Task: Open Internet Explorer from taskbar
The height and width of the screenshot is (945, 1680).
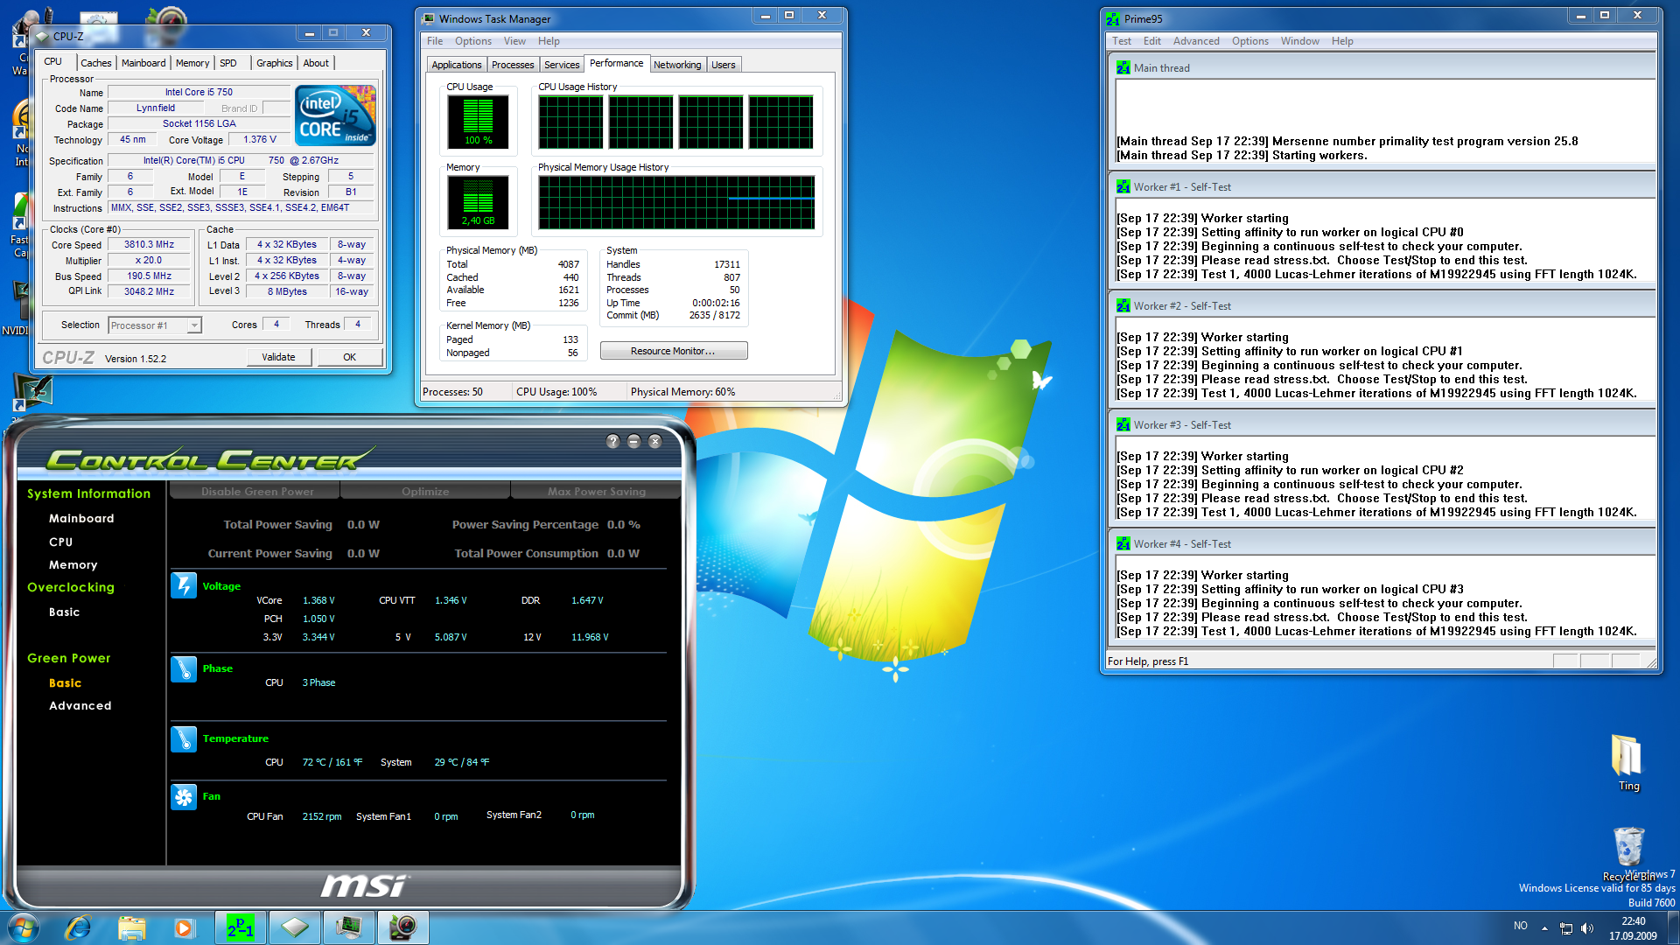Action: coord(79,927)
